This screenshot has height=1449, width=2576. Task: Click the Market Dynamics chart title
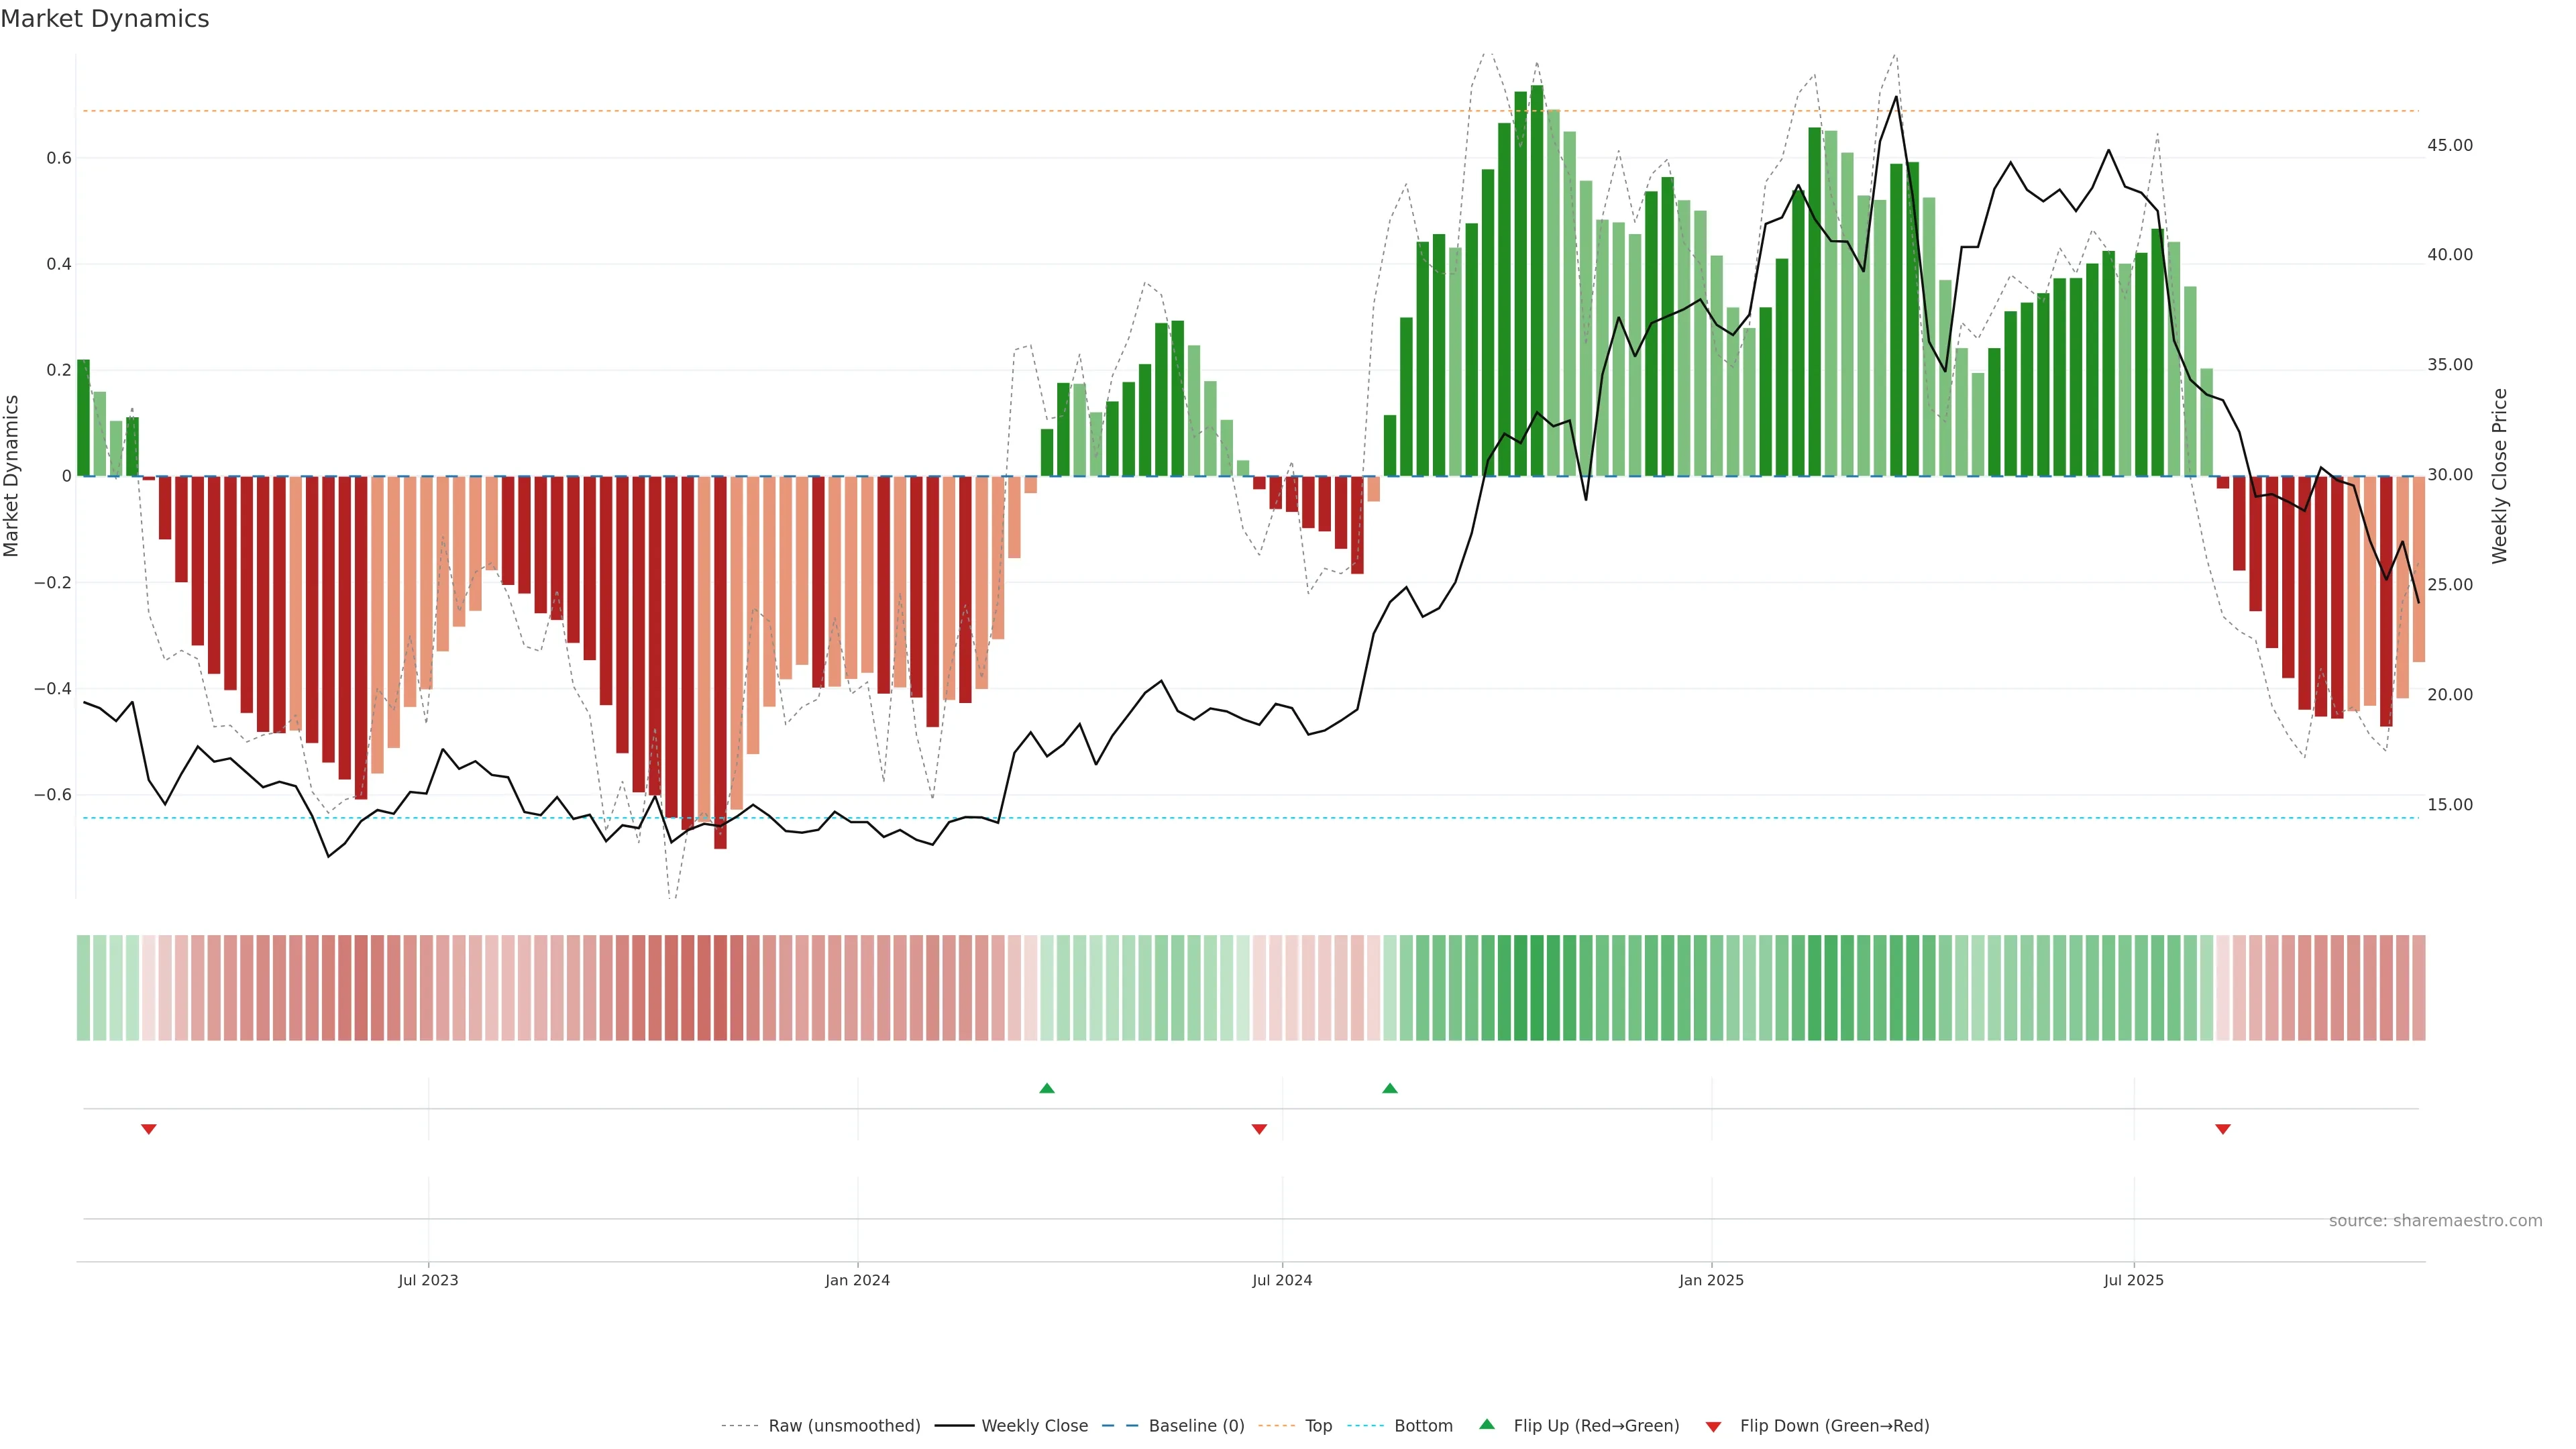pos(105,19)
